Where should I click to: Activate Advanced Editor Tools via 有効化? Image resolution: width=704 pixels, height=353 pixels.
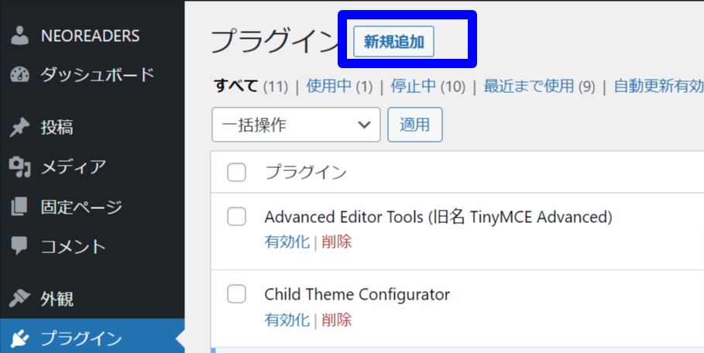(x=287, y=242)
